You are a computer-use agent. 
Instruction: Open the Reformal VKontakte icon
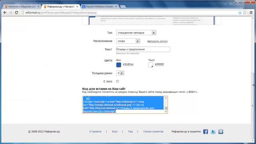tap(221, 132)
